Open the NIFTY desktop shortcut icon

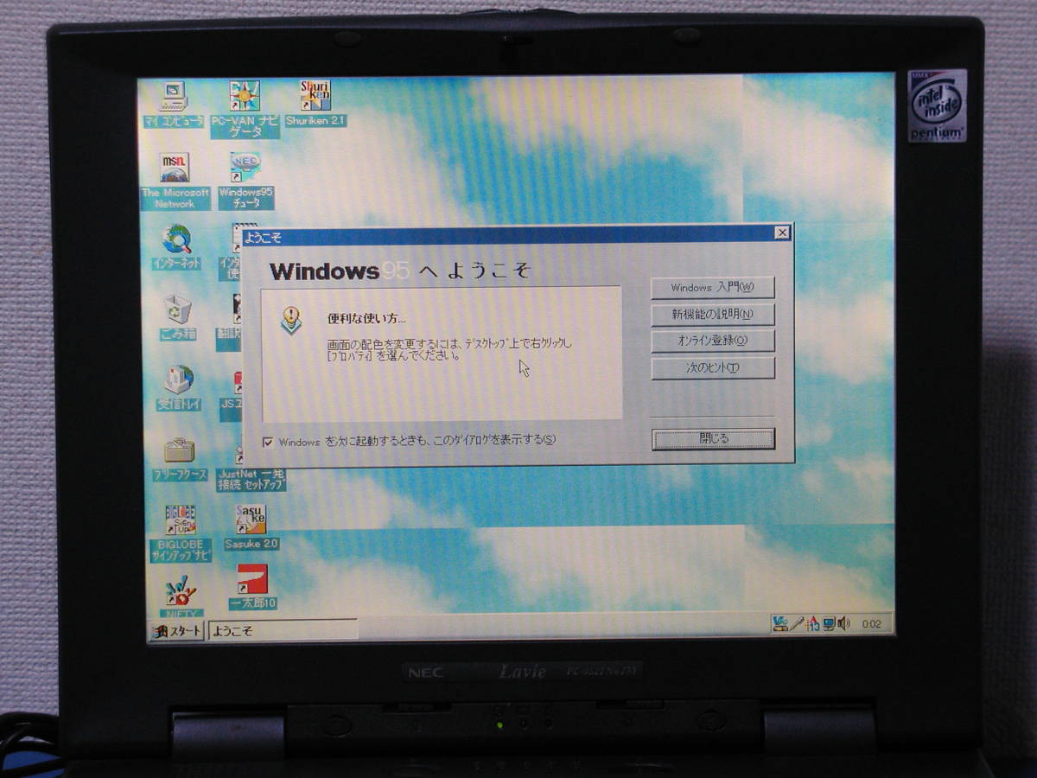(x=181, y=594)
